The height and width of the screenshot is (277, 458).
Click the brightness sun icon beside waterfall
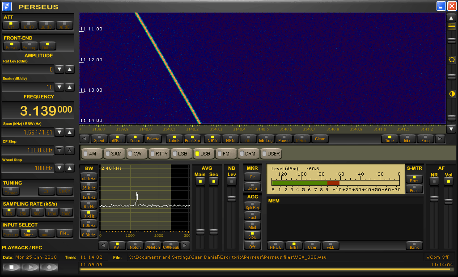click(x=452, y=60)
